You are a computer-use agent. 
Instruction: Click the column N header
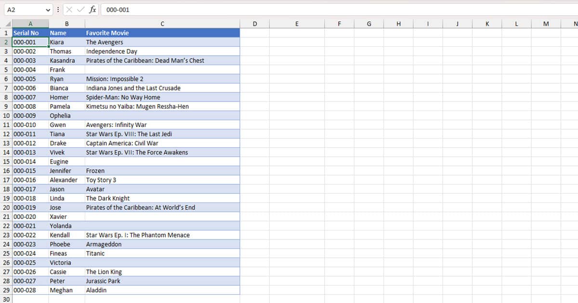(575, 23)
